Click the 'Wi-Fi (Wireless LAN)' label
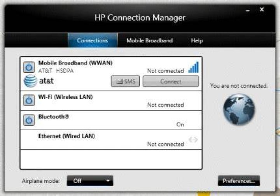The height and width of the screenshot is (196, 280). tap(65, 97)
